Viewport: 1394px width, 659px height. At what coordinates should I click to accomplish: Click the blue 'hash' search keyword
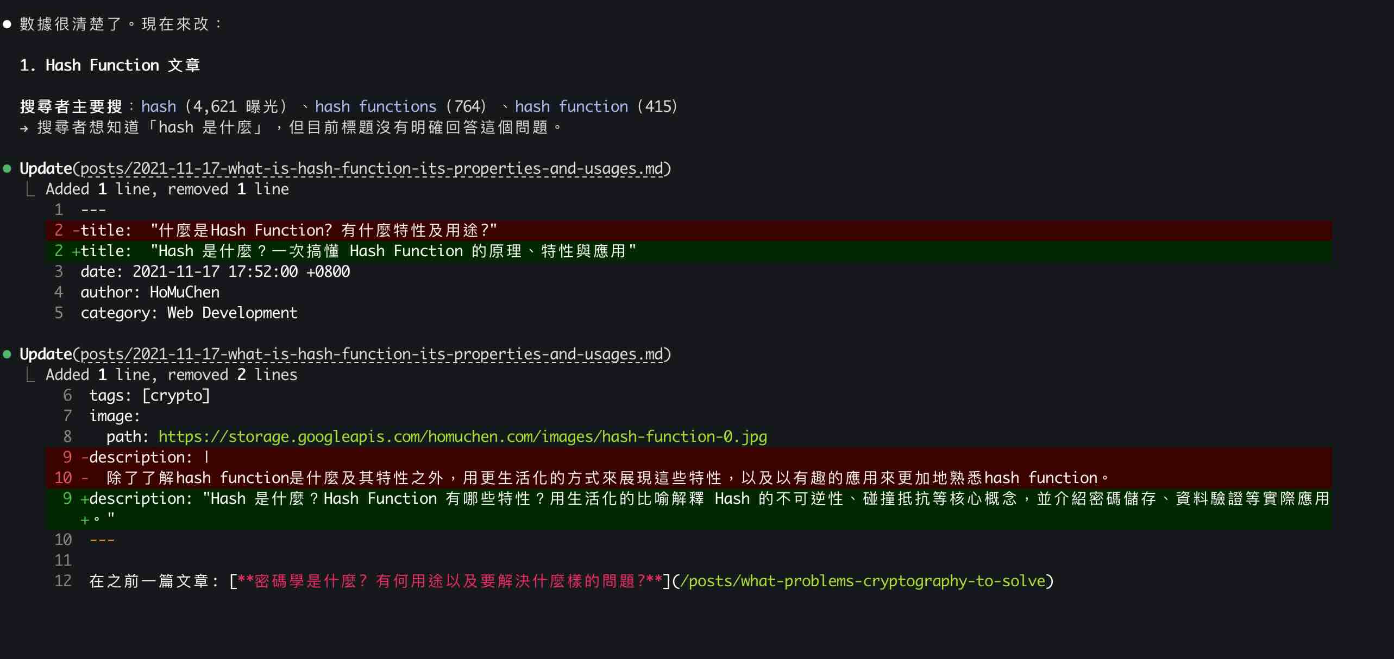tap(159, 106)
